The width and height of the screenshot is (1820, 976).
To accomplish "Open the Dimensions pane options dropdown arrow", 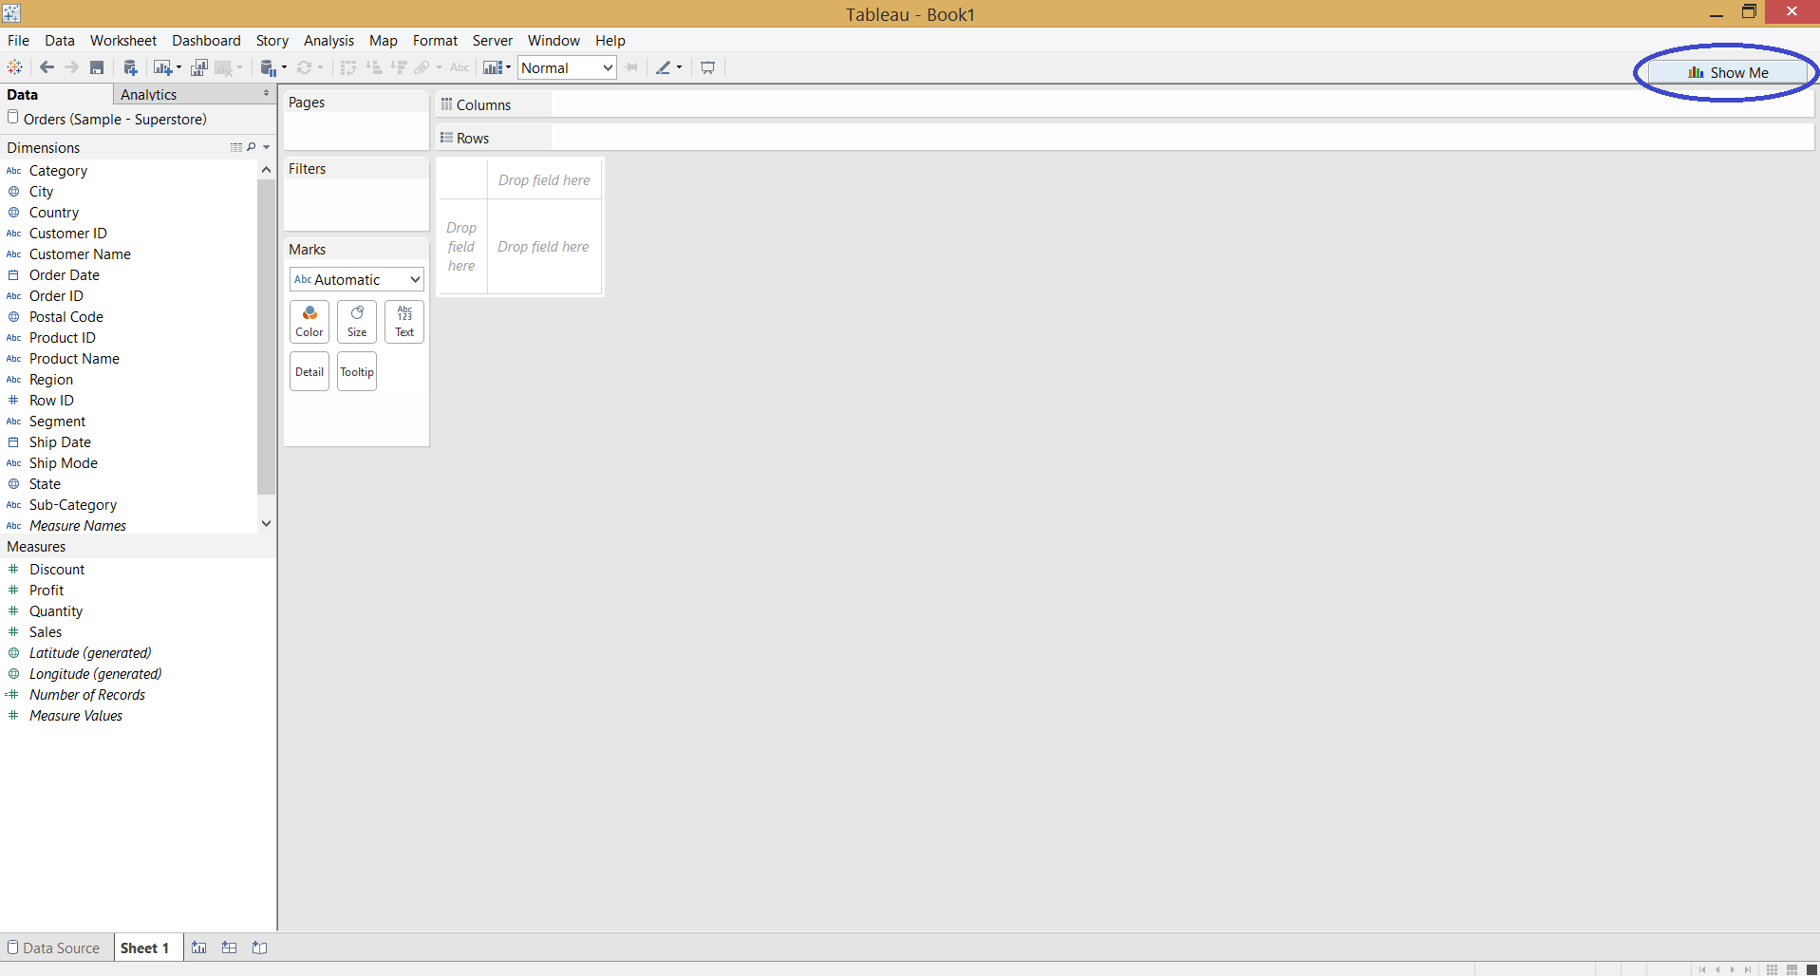I will tap(267, 147).
